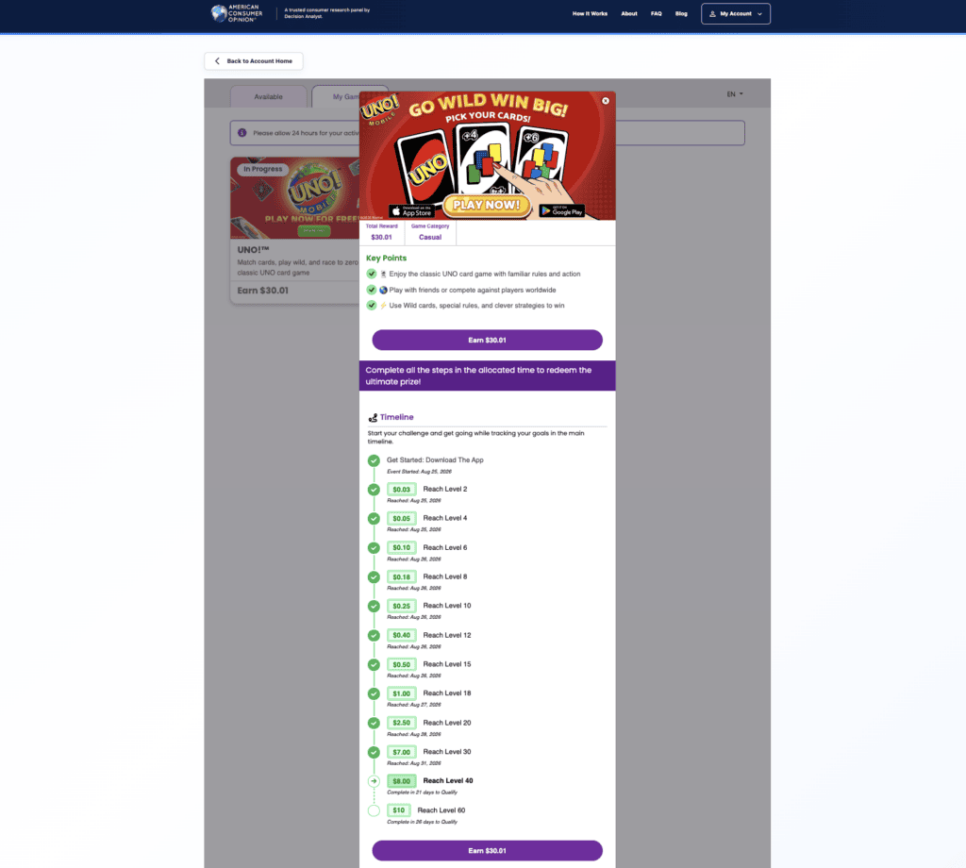Click the bottom Earn $30.01 button
The width and height of the screenshot is (966, 868).
pos(488,851)
